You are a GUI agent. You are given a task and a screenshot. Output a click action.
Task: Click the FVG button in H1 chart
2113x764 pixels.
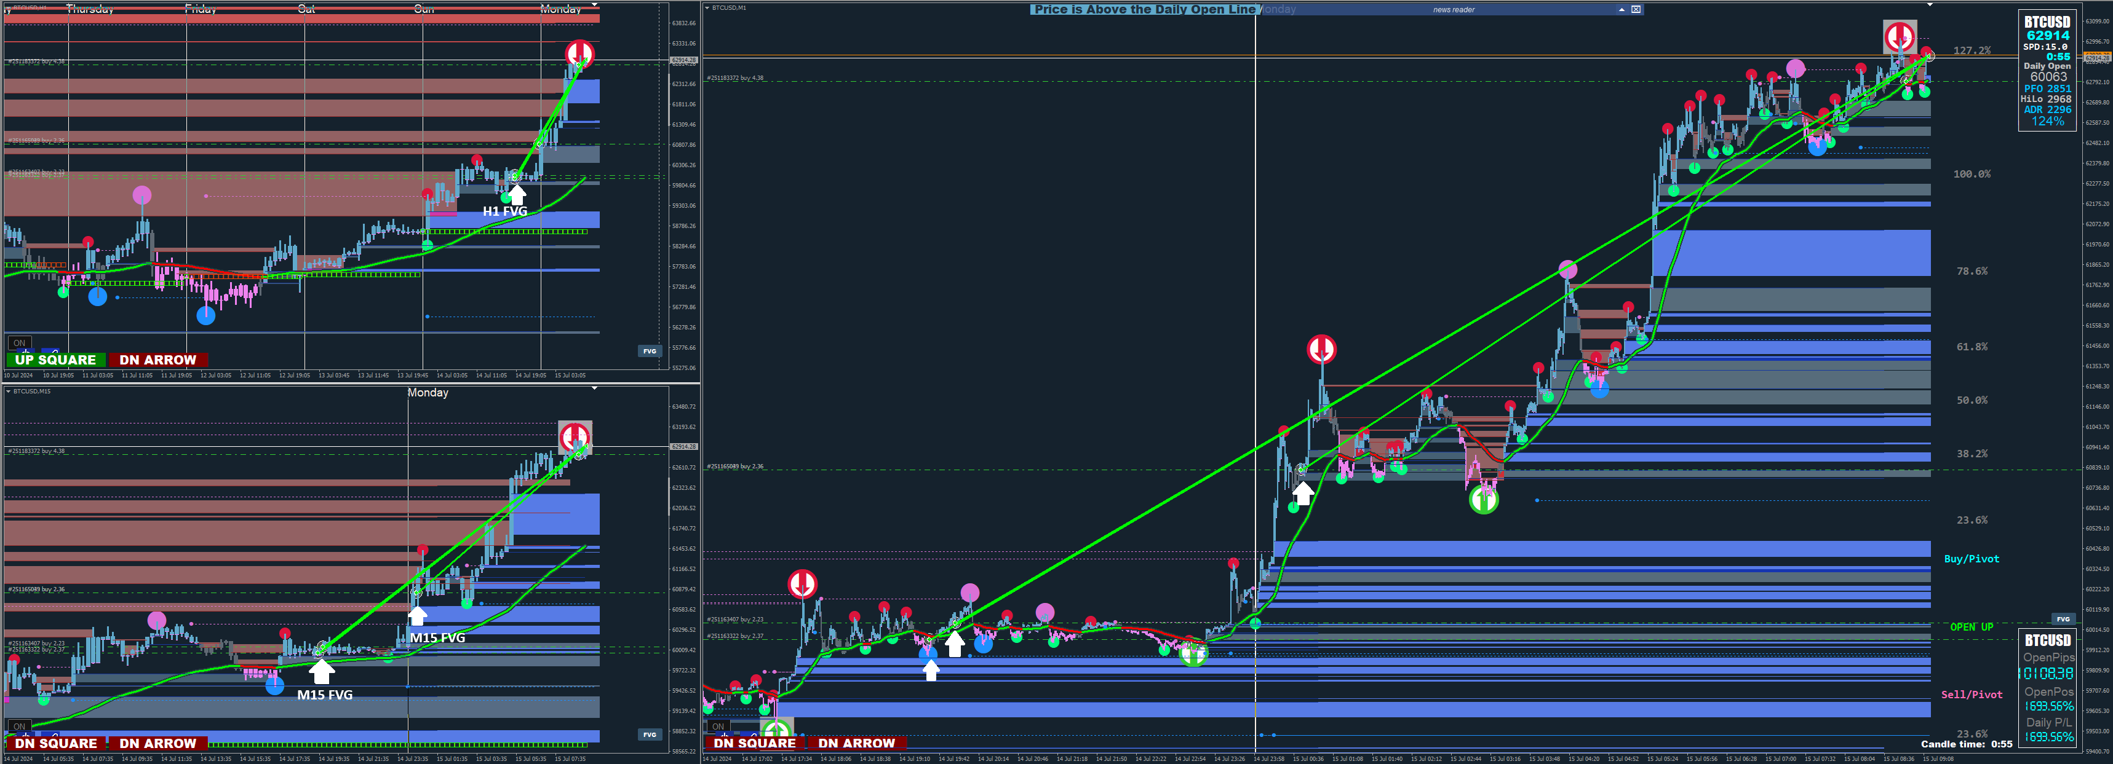click(x=649, y=351)
